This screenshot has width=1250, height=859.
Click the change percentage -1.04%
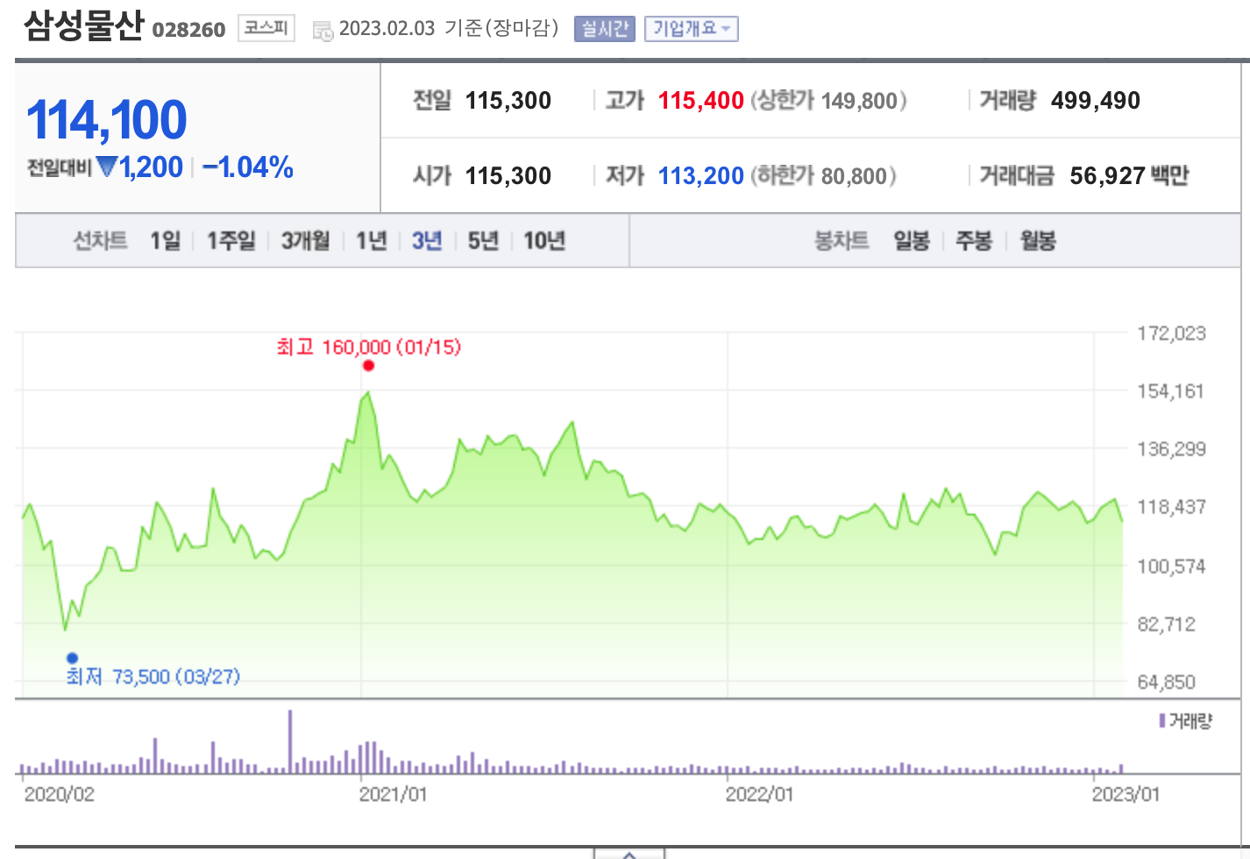[x=248, y=167]
